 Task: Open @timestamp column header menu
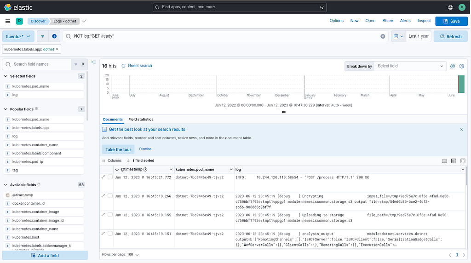click(171, 170)
